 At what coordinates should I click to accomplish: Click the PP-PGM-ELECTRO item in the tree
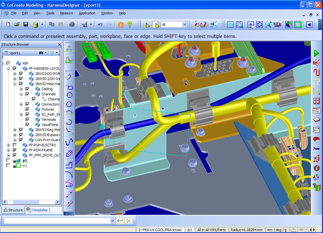[x=42, y=145]
